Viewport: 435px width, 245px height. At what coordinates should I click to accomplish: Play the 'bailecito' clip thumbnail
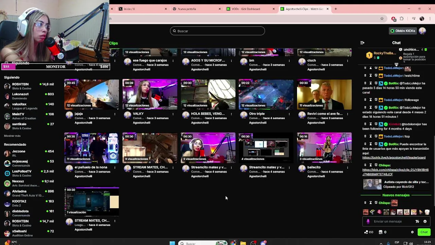pos(324,148)
